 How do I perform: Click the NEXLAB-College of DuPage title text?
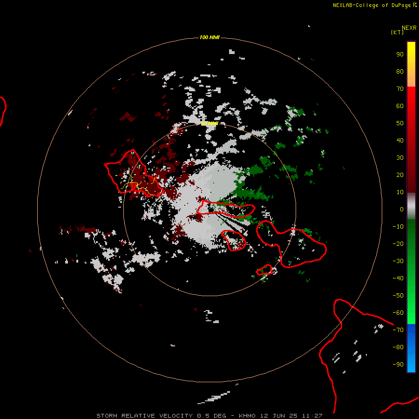point(372,5)
